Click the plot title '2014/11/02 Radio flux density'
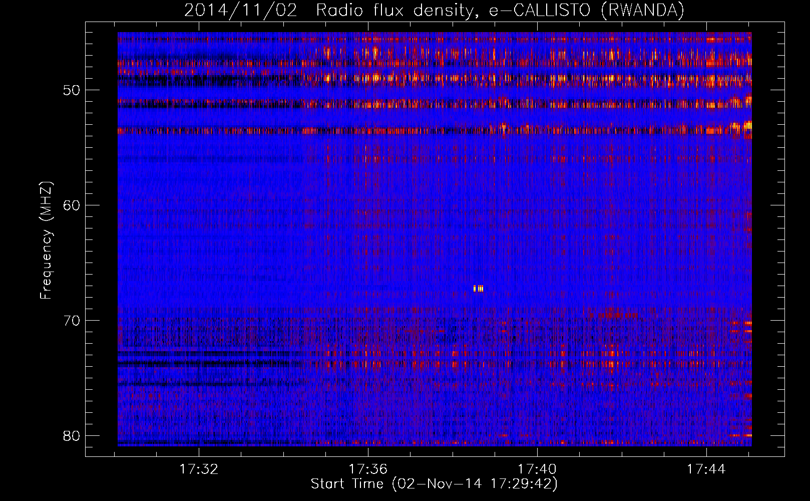This screenshot has height=501, width=810. (x=434, y=11)
